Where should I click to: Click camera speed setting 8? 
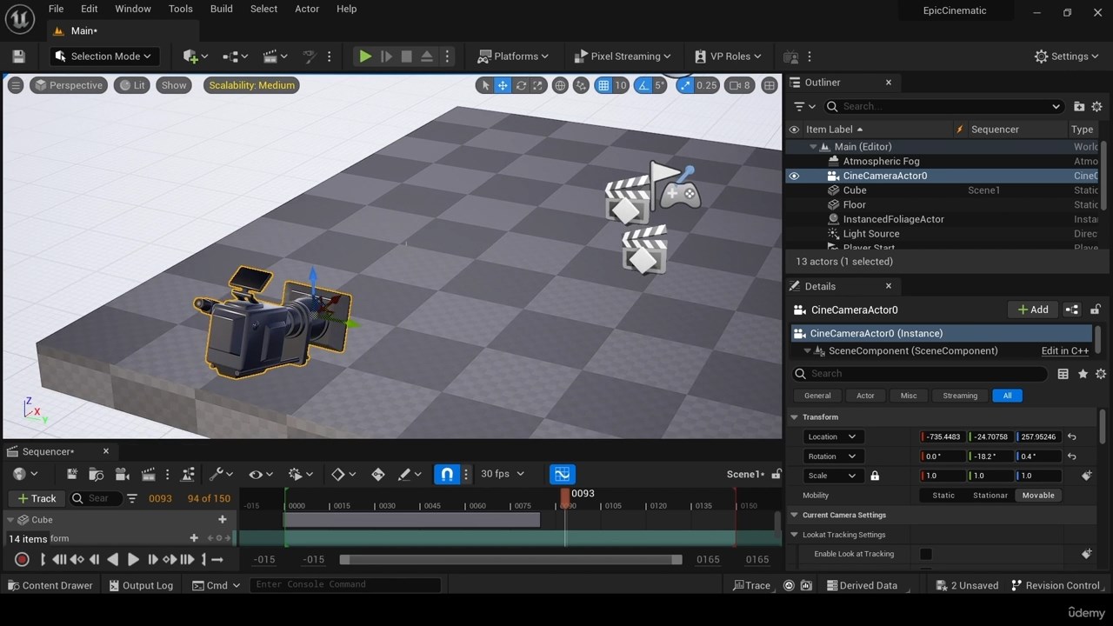[x=740, y=85]
